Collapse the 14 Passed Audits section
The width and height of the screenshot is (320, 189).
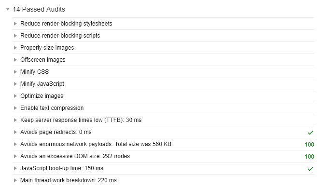(x=8, y=9)
